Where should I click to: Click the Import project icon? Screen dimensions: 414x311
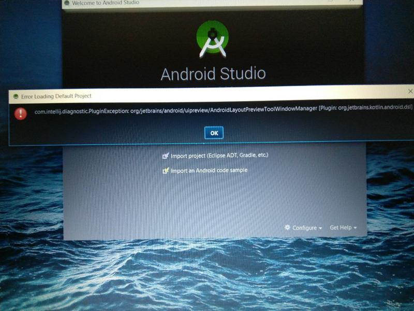[165, 156]
